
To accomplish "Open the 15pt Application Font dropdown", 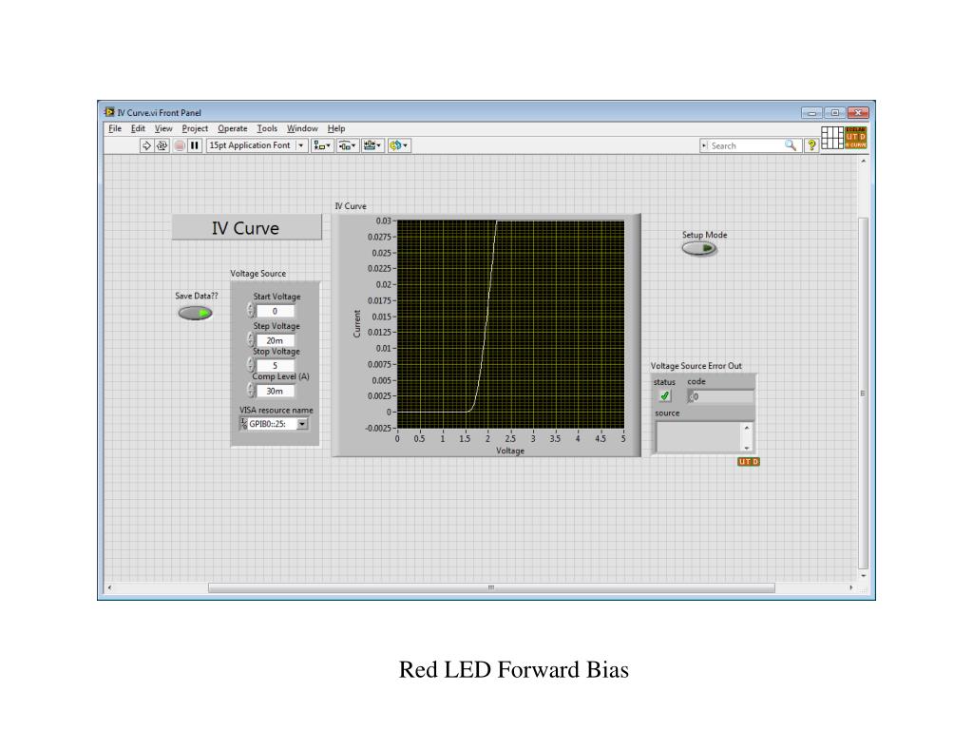I will [258, 145].
